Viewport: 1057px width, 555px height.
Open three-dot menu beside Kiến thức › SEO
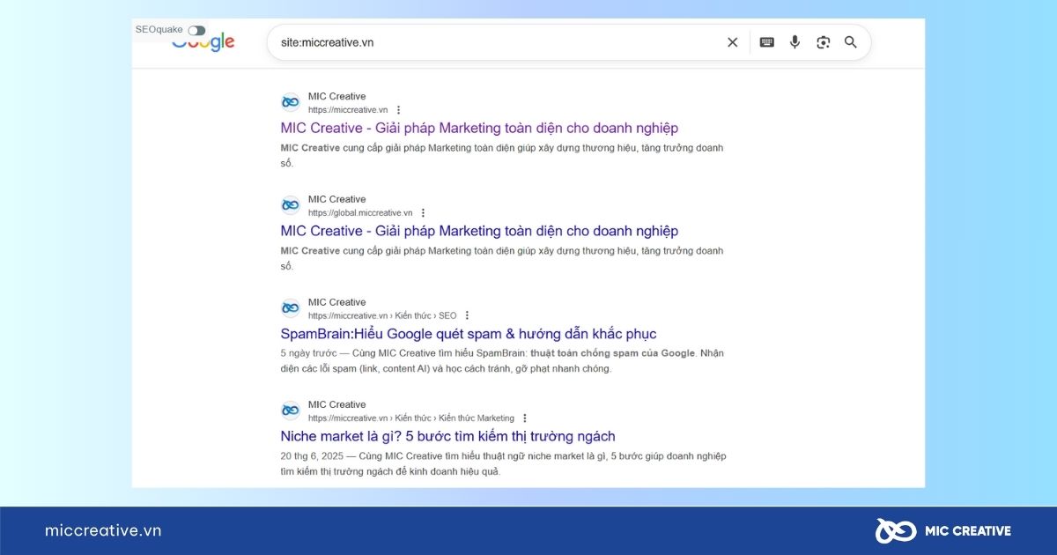coord(467,315)
